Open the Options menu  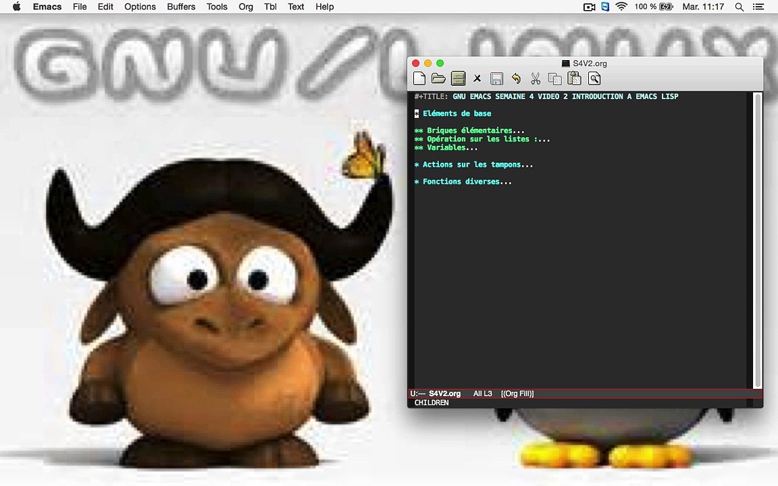pyautogui.click(x=140, y=7)
